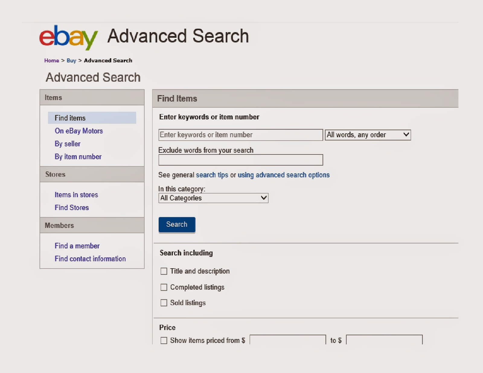Go to By seller search
483x373 pixels.
(x=67, y=144)
